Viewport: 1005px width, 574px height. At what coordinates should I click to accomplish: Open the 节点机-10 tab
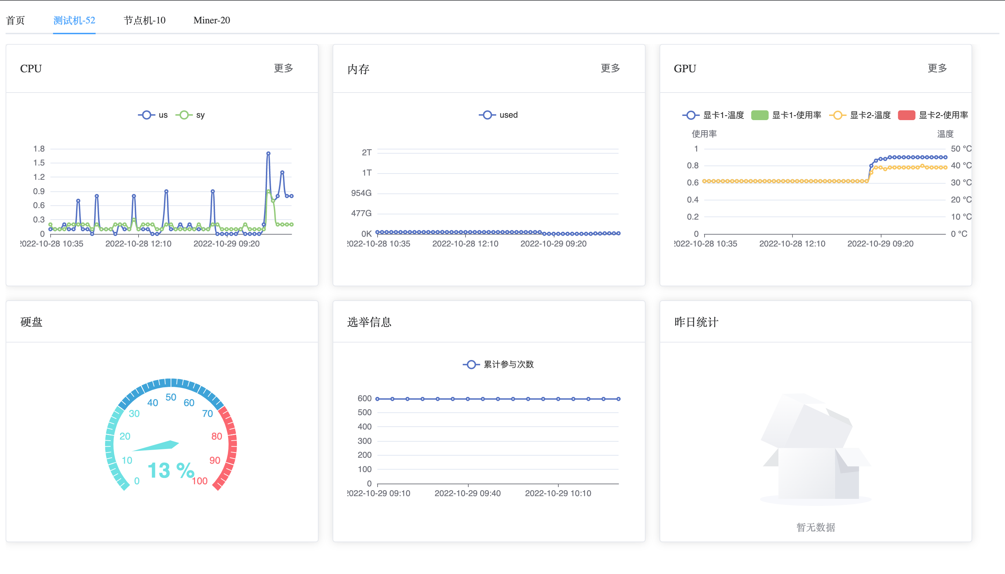pyautogui.click(x=144, y=20)
